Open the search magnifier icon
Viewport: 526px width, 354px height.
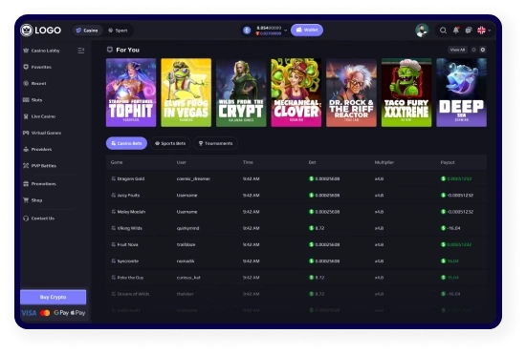(x=443, y=31)
